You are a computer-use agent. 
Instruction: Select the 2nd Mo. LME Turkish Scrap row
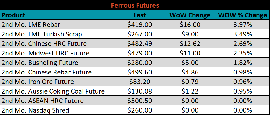[x=135, y=34]
